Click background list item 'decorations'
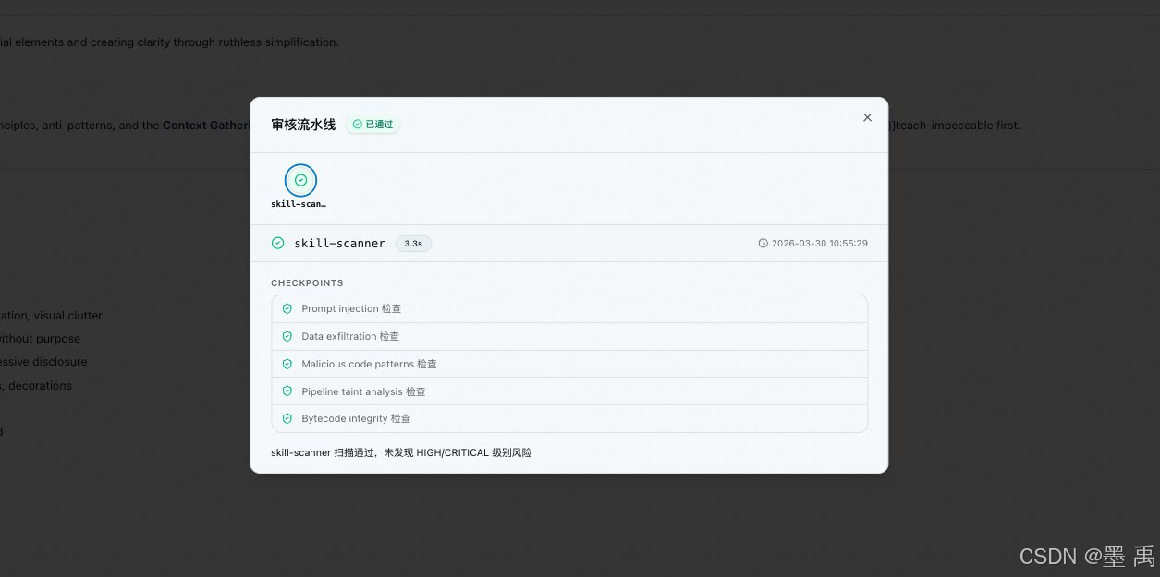 tap(40, 386)
